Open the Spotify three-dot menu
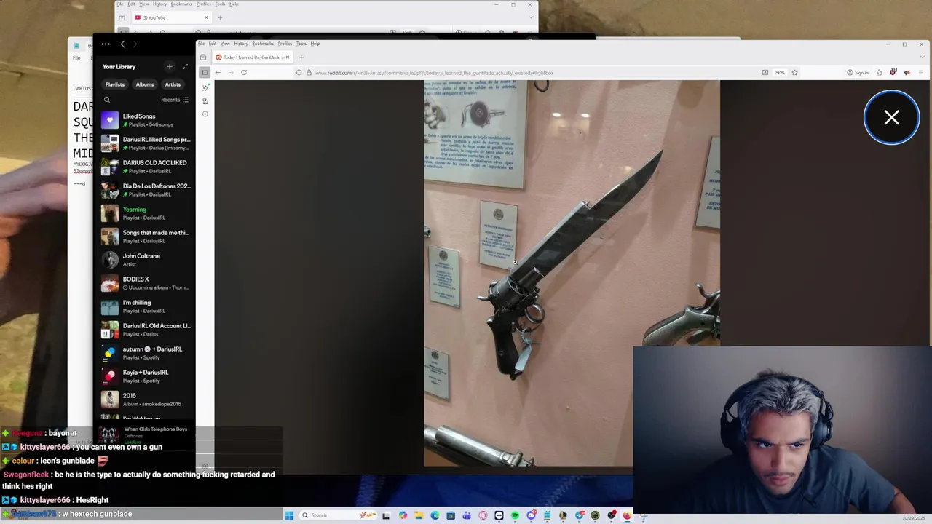The image size is (932, 524). tap(106, 44)
